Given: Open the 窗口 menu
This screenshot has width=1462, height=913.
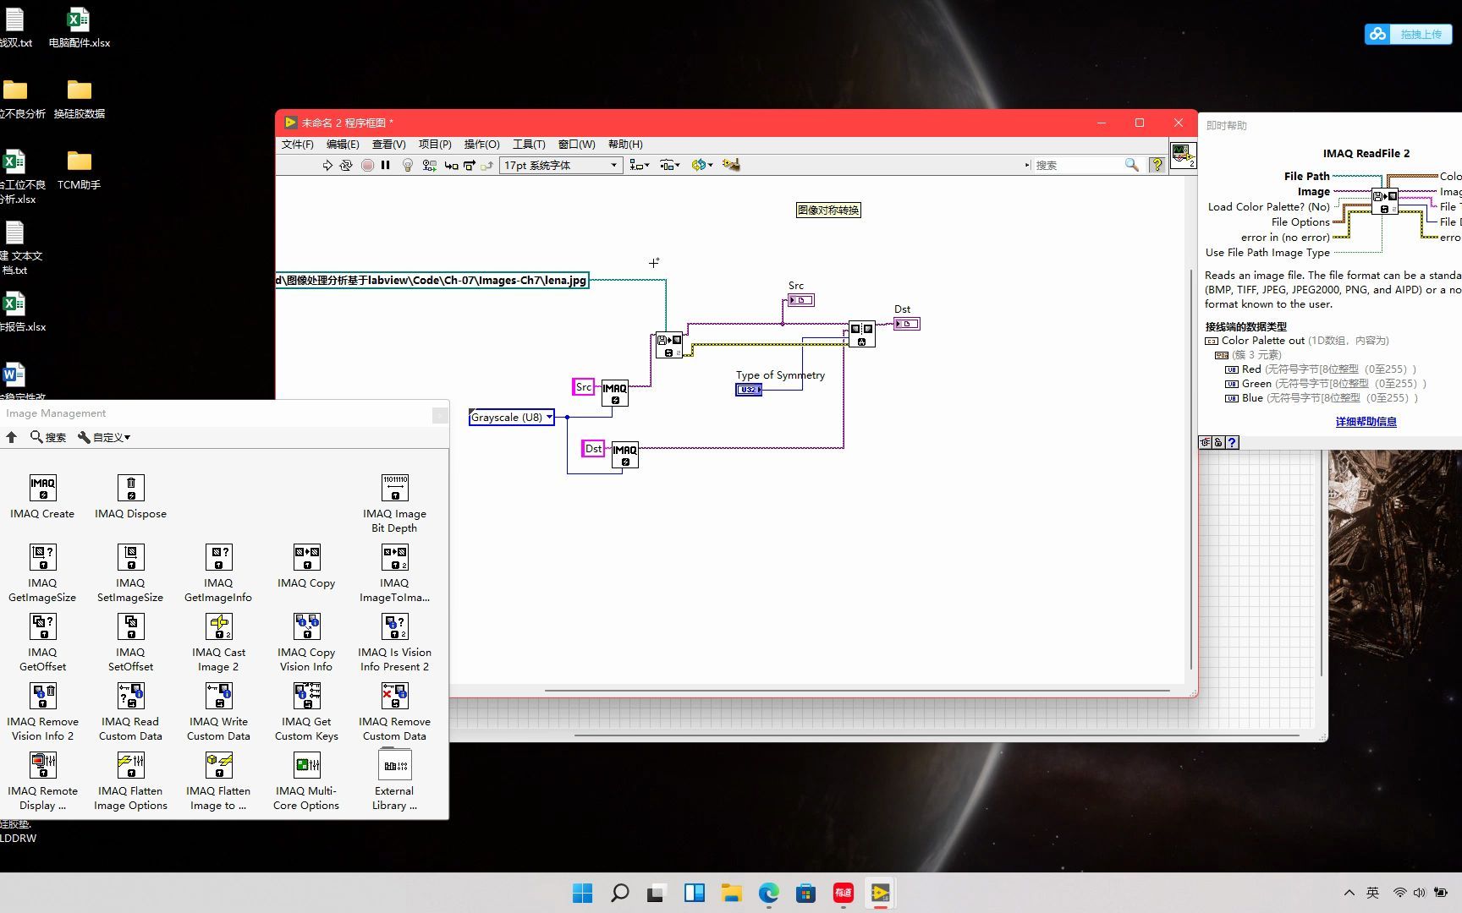Looking at the screenshot, I should click(576, 144).
